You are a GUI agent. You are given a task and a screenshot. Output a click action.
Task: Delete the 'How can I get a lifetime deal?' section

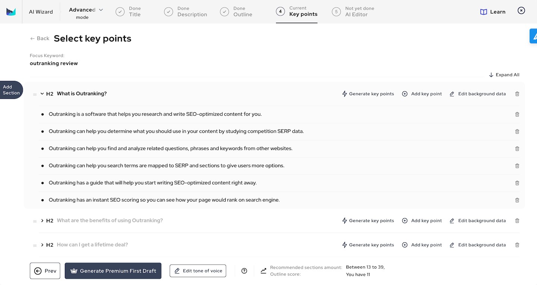click(x=517, y=245)
